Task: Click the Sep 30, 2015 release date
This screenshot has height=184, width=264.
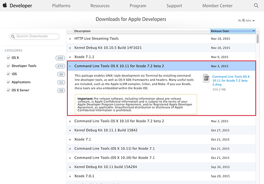Action: pyautogui.click(x=220, y=167)
